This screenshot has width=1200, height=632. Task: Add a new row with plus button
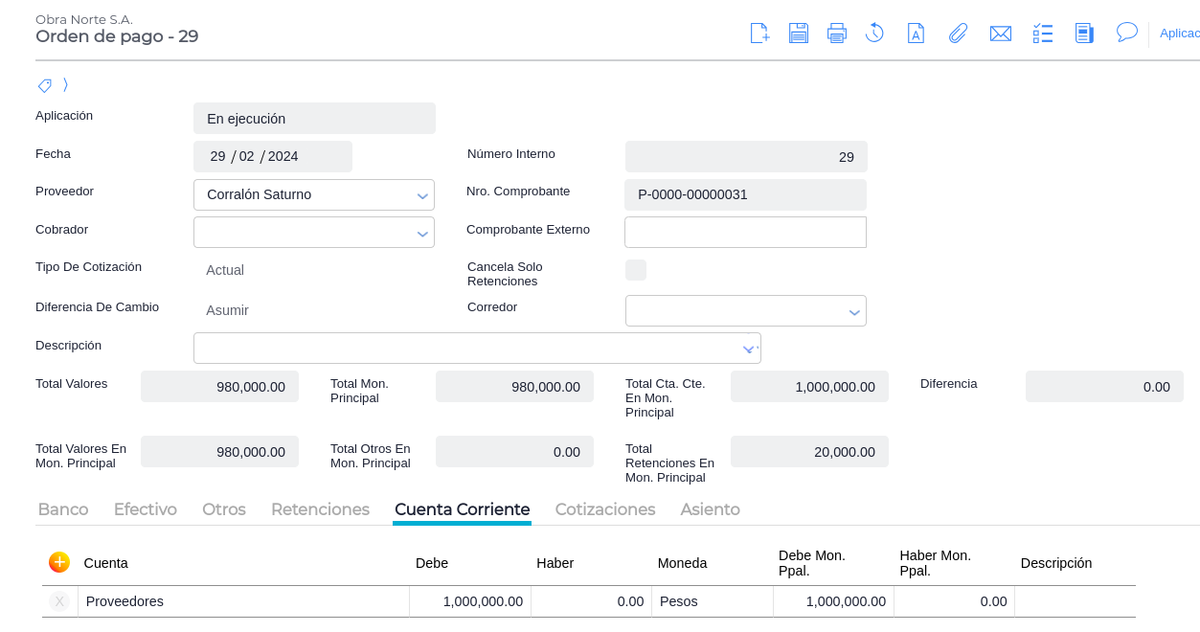point(59,562)
